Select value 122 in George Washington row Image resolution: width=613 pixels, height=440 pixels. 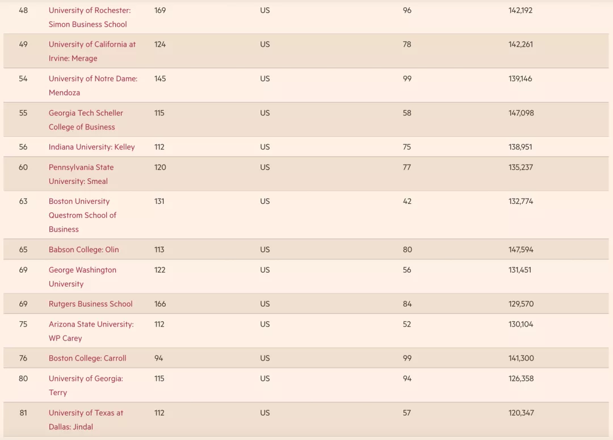pyautogui.click(x=159, y=270)
